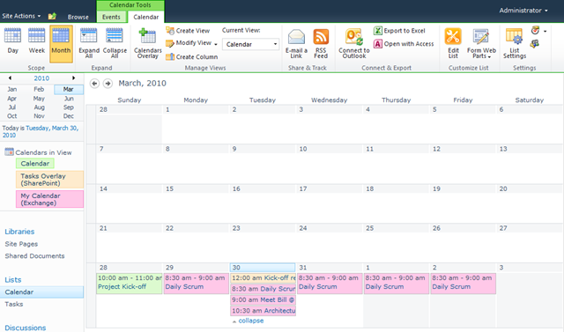
Task: Toggle the Month scope button
Action: click(x=61, y=43)
